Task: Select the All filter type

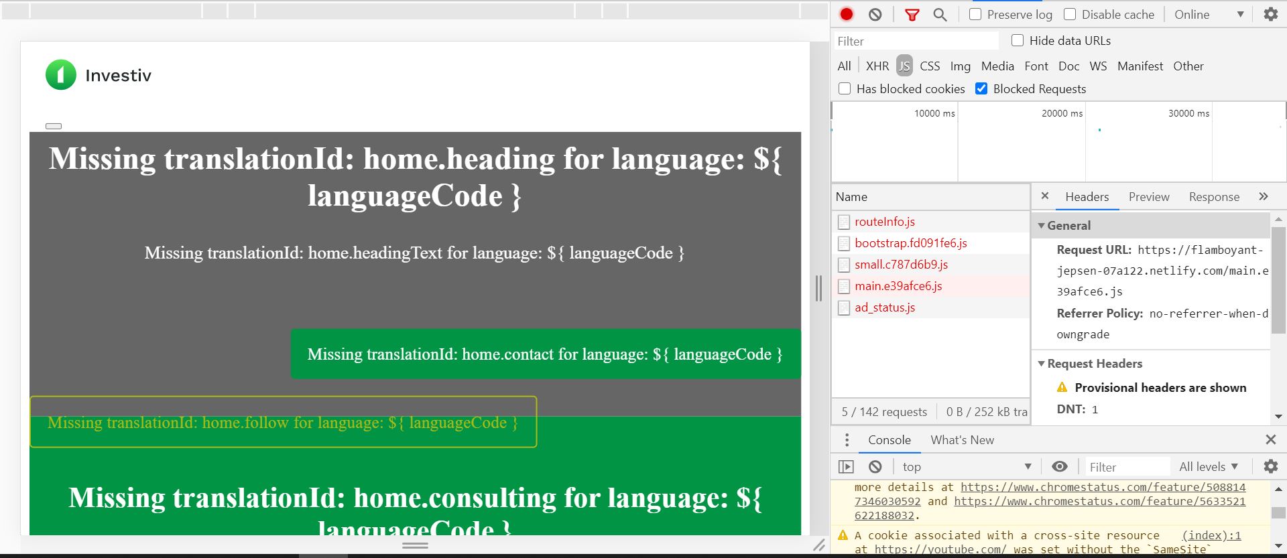Action: pos(845,66)
